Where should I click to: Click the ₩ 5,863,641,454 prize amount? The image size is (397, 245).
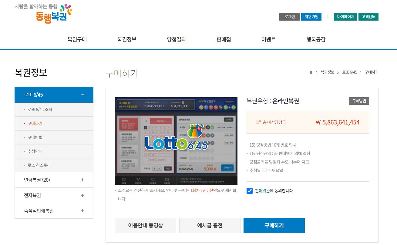pos(338,122)
